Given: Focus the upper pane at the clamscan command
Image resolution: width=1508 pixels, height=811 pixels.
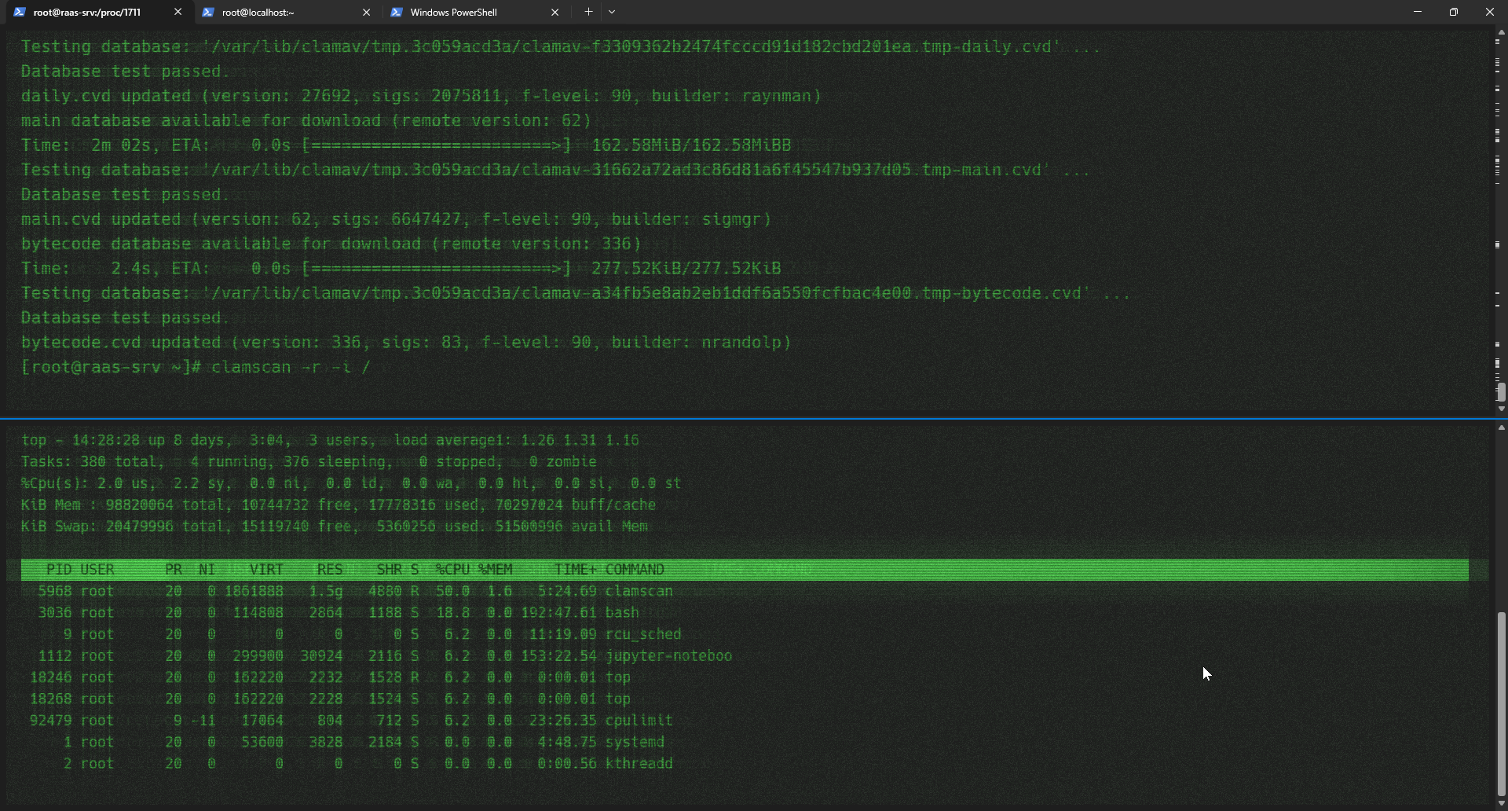Looking at the screenshot, I should [289, 367].
